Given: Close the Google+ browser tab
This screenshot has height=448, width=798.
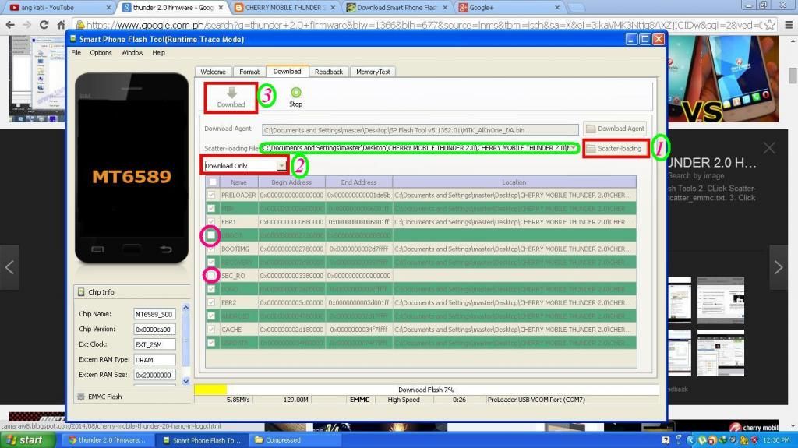Looking at the screenshot, I should tap(556, 8).
